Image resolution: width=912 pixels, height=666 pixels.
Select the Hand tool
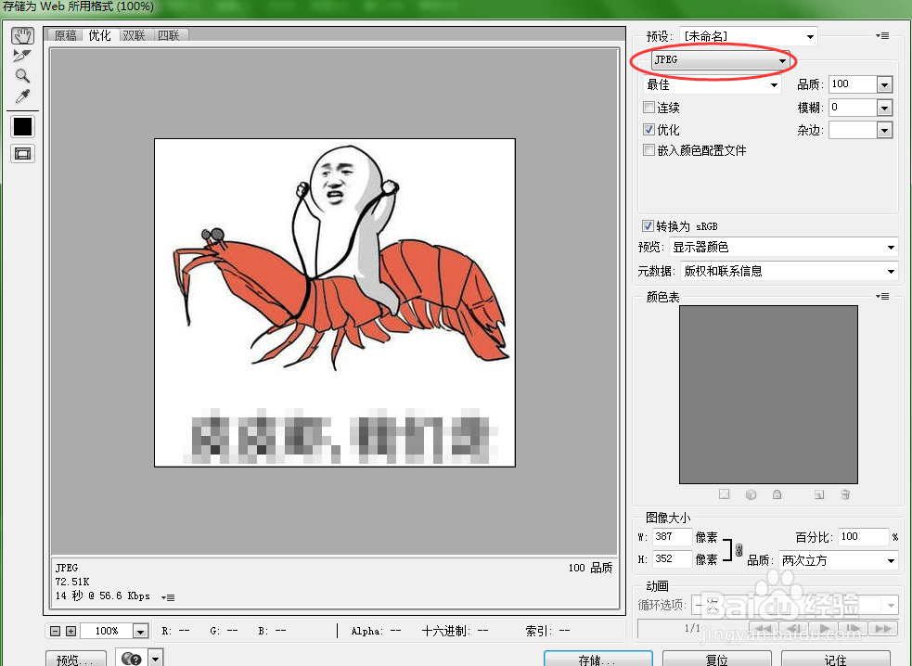[x=21, y=34]
